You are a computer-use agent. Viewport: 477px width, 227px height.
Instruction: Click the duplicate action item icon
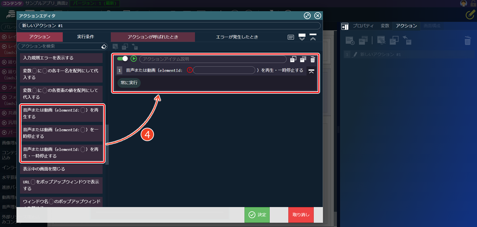[293, 59]
